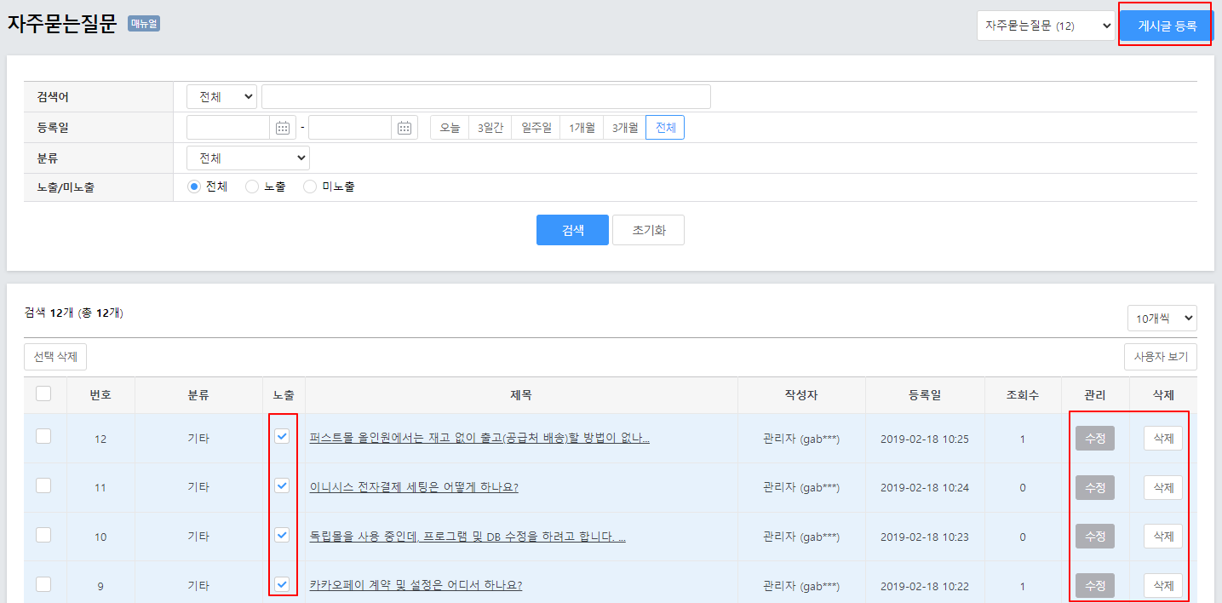Click 수정 for post number 11
Viewport: 1222px width, 603px height.
pos(1094,487)
